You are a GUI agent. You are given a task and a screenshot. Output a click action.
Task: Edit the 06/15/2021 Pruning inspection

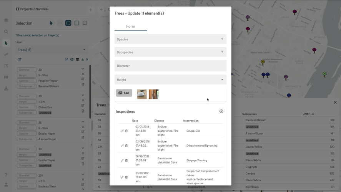[122, 161]
